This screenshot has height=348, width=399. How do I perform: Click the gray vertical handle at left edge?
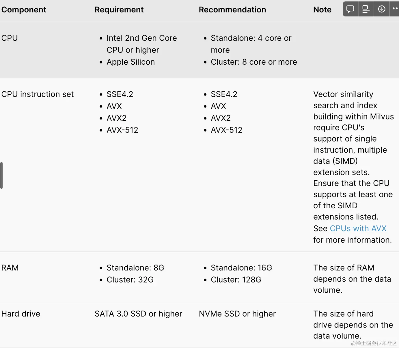[1, 175]
